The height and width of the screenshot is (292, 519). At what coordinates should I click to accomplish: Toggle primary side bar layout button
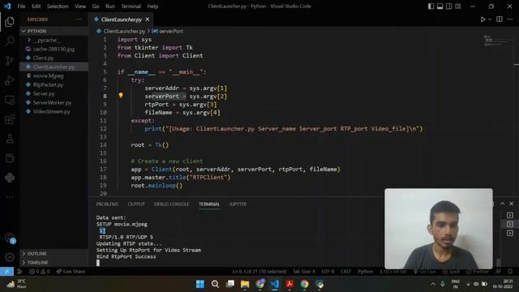431,6
